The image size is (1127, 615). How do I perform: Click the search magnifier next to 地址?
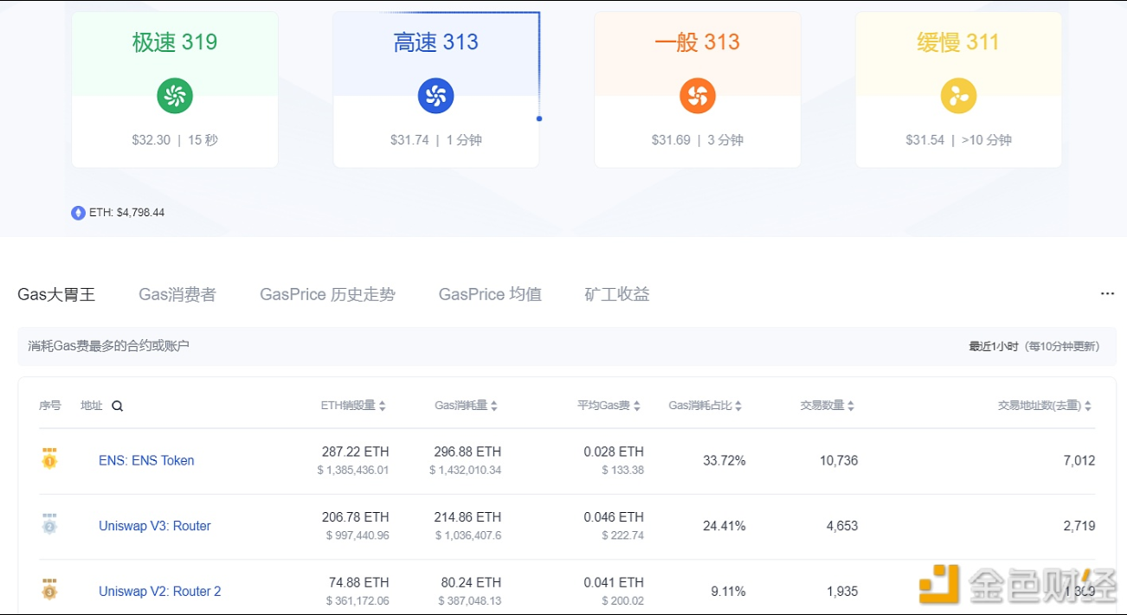pos(118,406)
